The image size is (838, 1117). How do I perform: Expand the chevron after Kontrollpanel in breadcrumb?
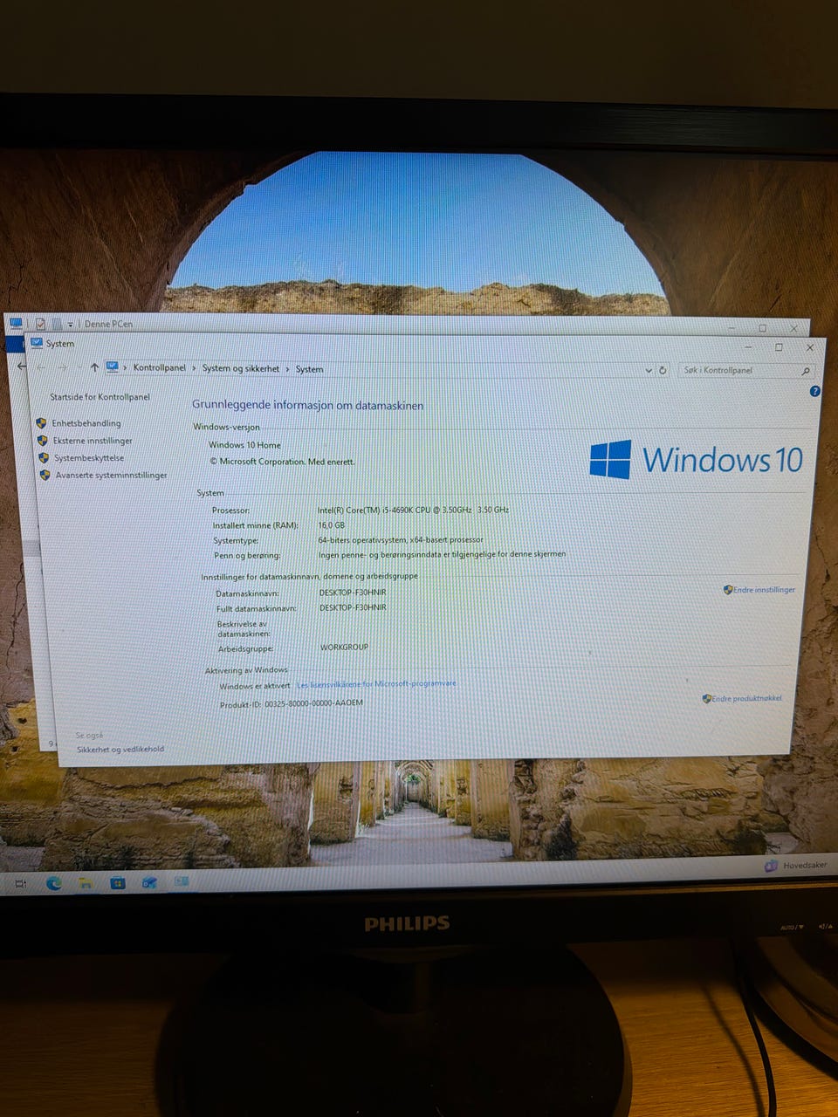point(194,368)
